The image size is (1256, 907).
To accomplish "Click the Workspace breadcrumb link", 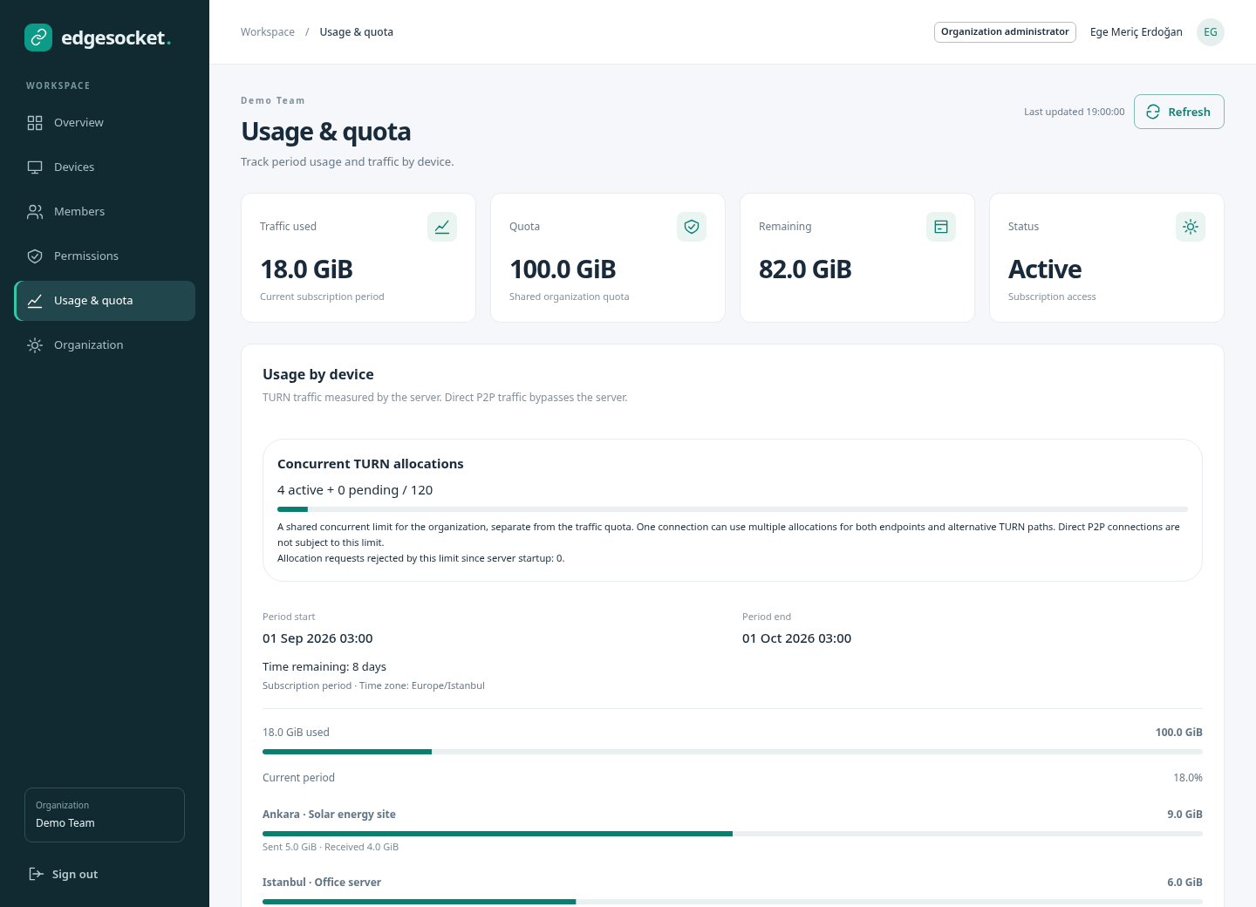I will pyautogui.click(x=268, y=32).
